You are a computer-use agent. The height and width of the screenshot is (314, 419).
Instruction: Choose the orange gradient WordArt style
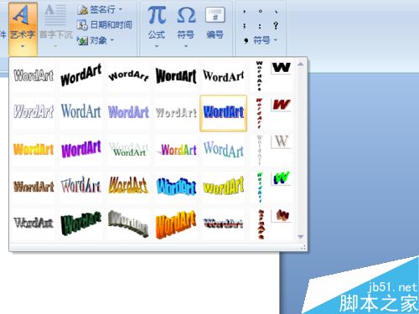tap(34, 150)
